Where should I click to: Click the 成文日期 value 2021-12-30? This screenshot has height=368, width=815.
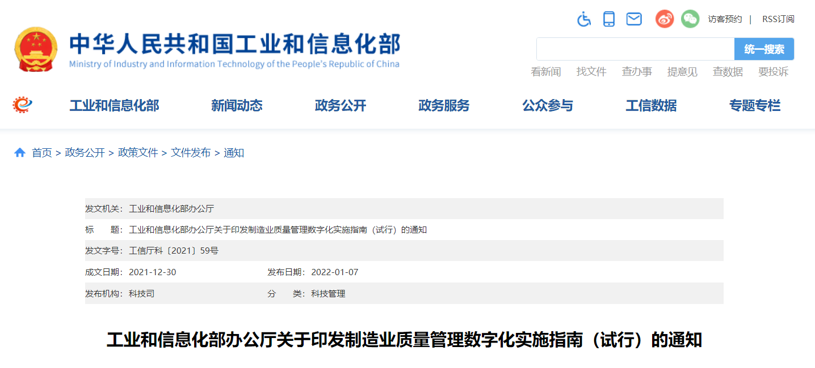coord(153,272)
